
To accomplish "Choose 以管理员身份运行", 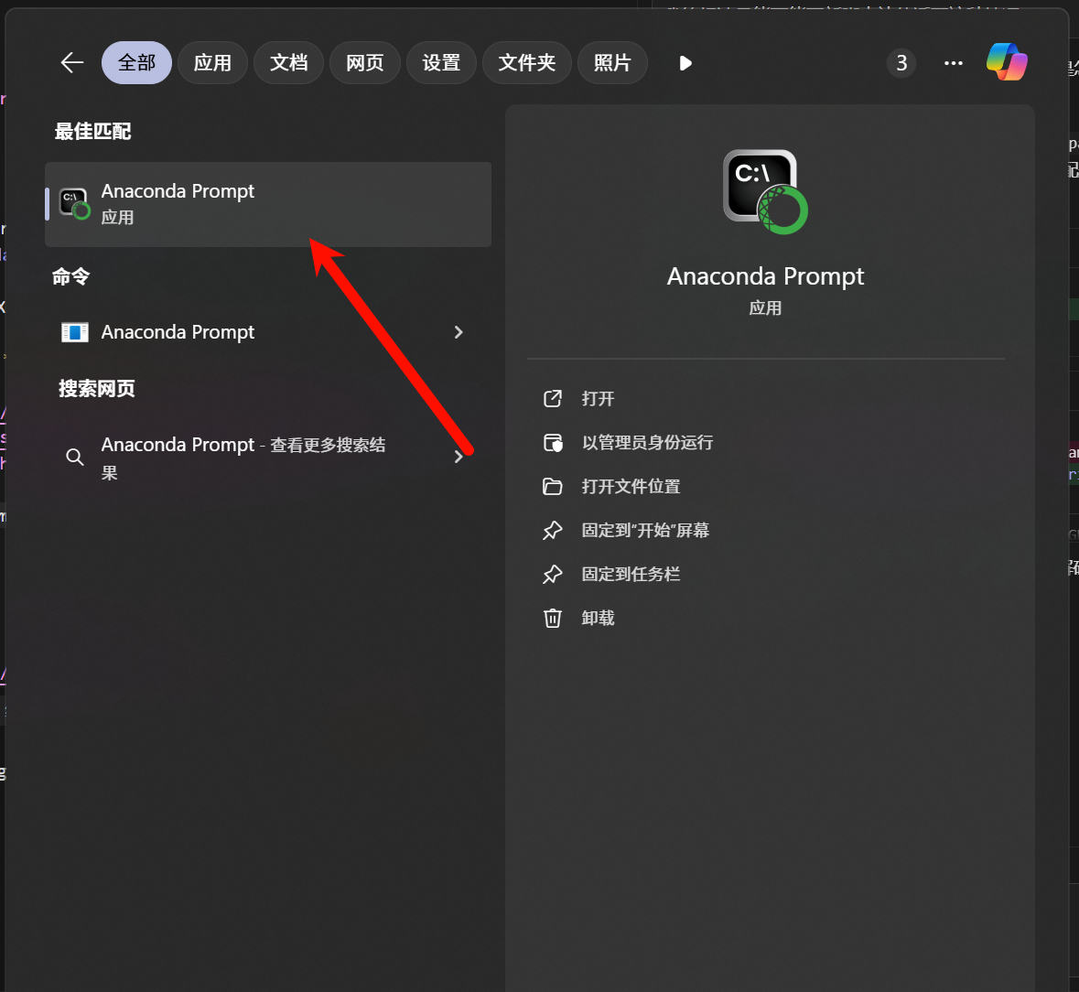I will coord(648,442).
